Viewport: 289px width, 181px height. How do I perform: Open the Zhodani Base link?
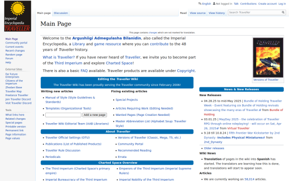[13, 87]
